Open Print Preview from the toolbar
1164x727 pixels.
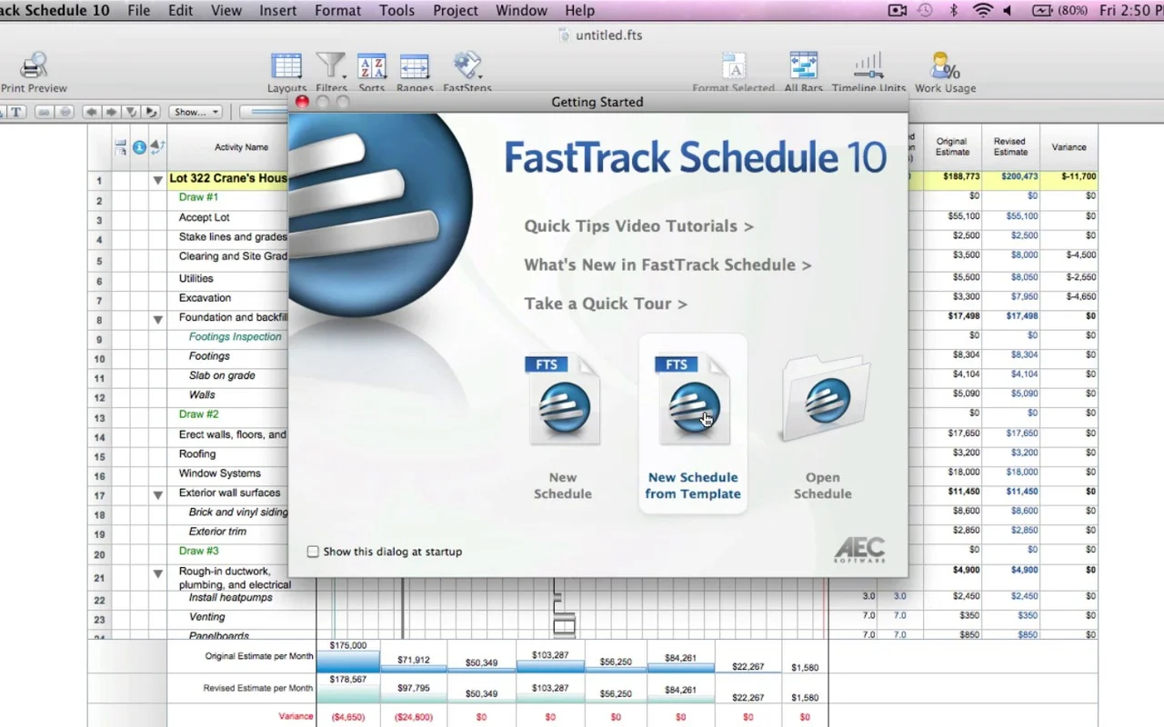tap(34, 72)
